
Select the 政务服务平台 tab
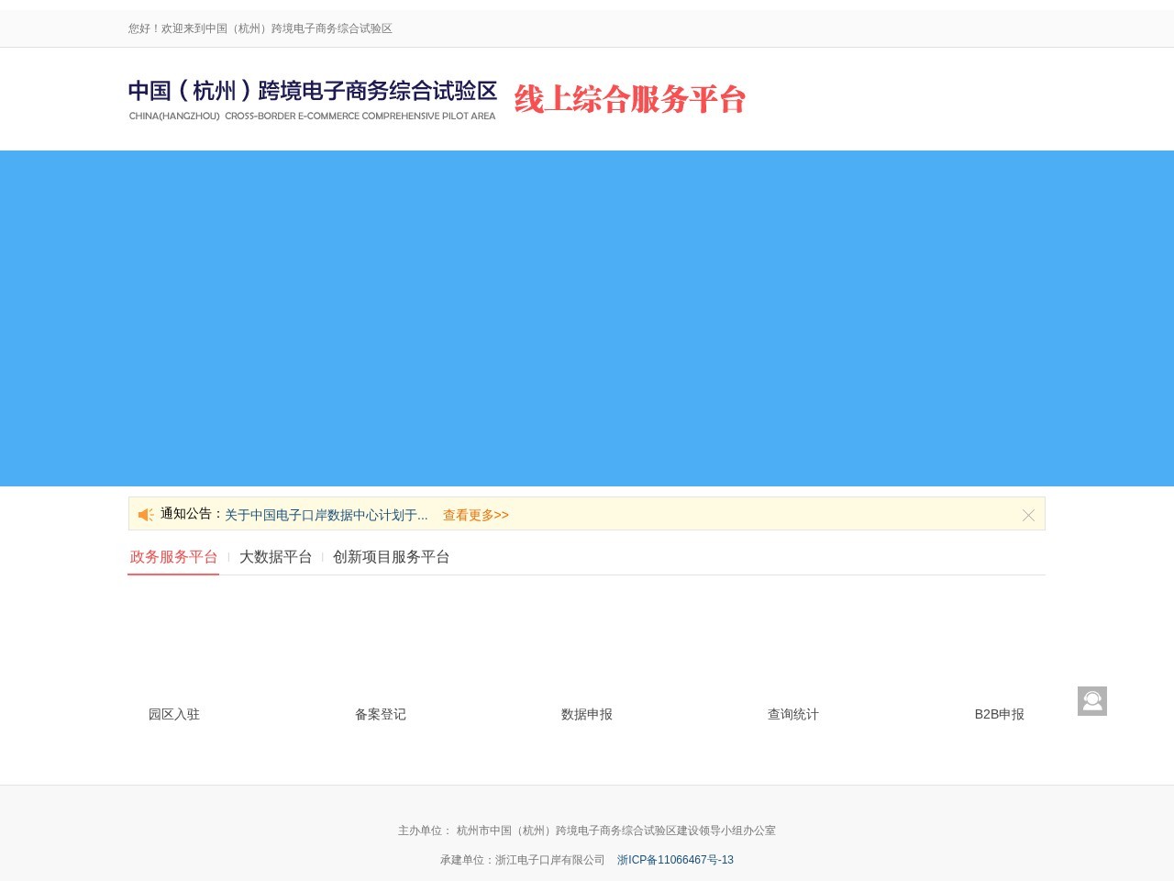point(174,557)
